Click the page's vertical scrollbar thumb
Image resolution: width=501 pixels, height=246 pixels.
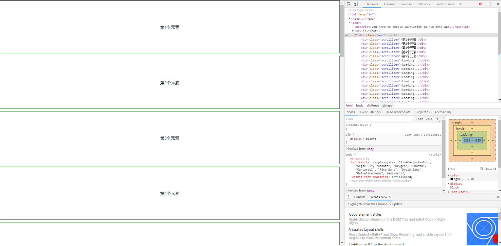point(342,31)
